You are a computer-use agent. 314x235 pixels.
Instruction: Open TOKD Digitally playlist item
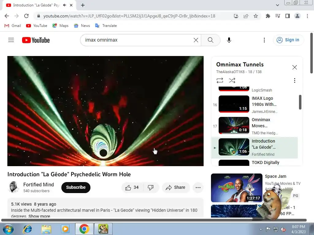point(254,163)
